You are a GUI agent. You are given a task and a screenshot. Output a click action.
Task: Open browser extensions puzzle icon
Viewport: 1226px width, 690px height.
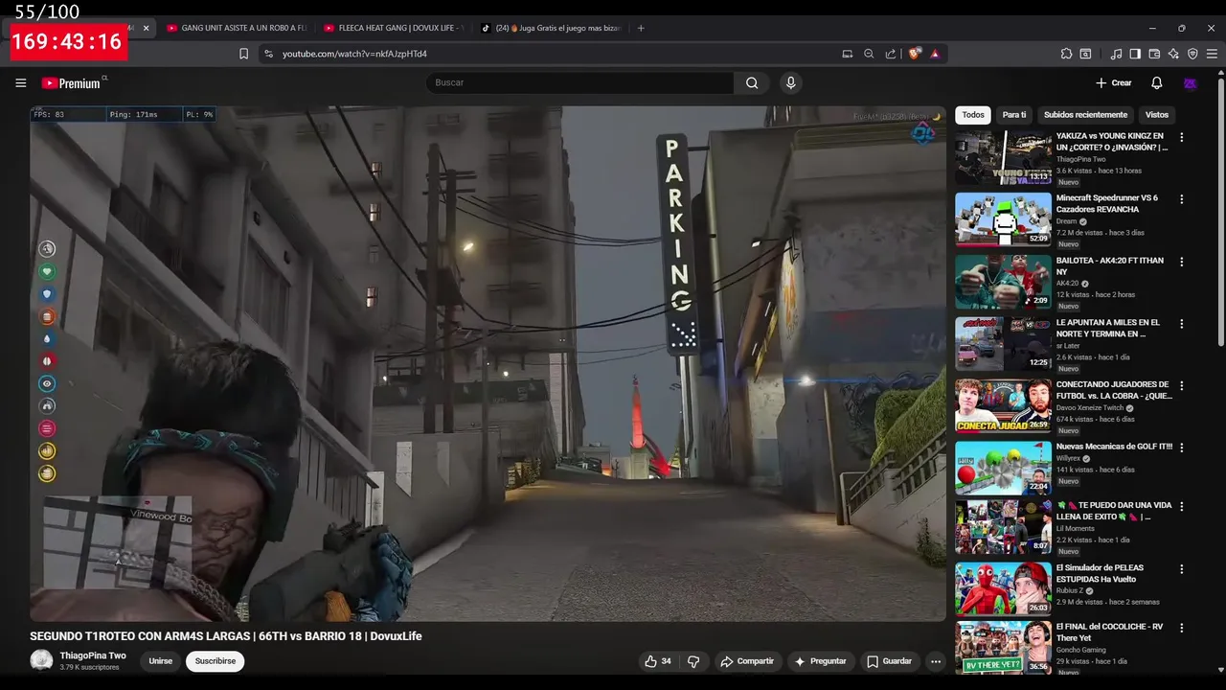pos(1066,54)
